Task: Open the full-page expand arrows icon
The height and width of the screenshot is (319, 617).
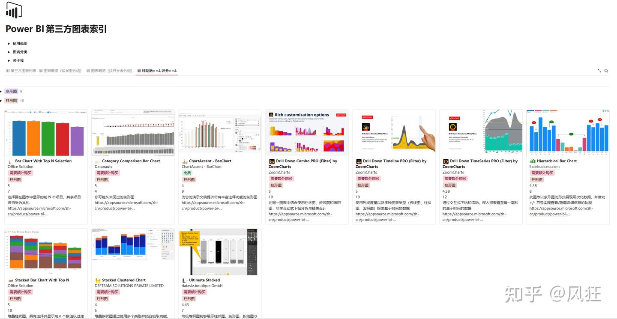Action: tap(599, 71)
